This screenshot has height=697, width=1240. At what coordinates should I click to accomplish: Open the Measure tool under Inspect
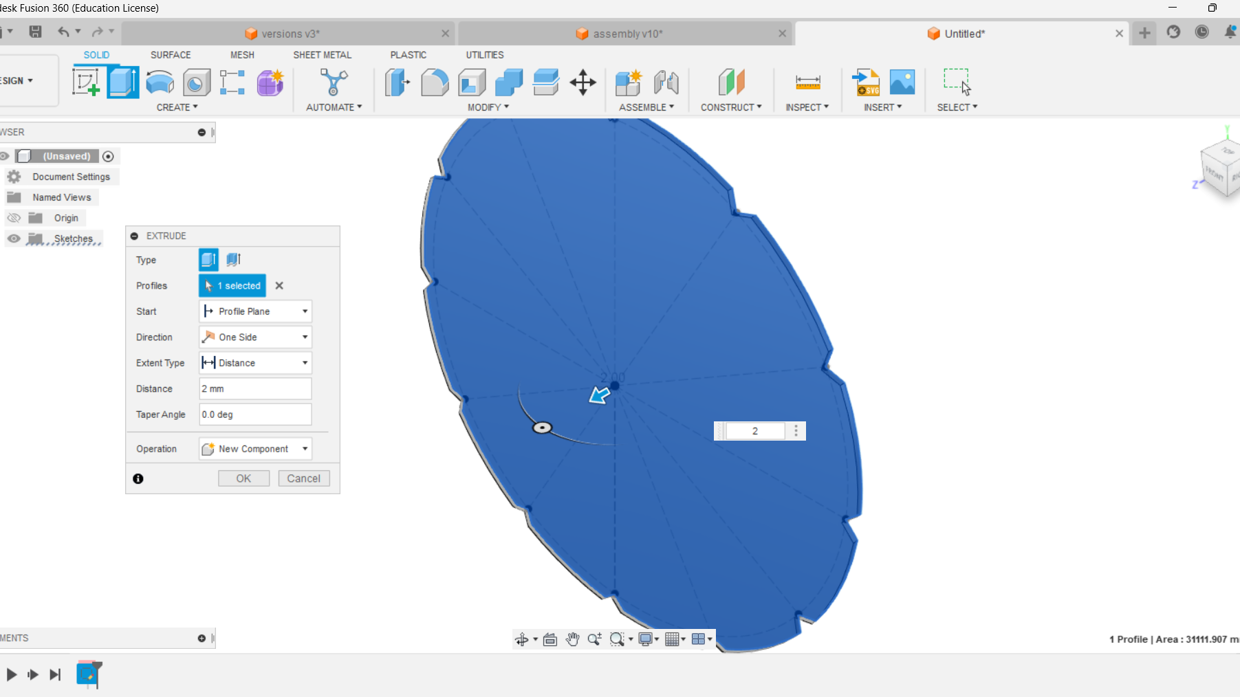click(808, 82)
